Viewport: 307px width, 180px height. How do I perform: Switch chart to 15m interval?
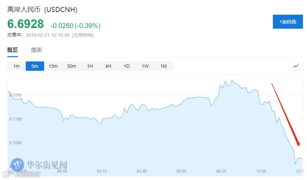pyautogui.click(x=53, y=66)
